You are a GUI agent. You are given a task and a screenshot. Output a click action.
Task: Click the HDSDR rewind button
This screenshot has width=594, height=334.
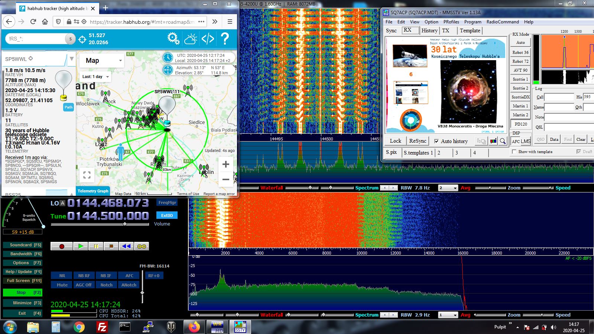coord(126,246)
